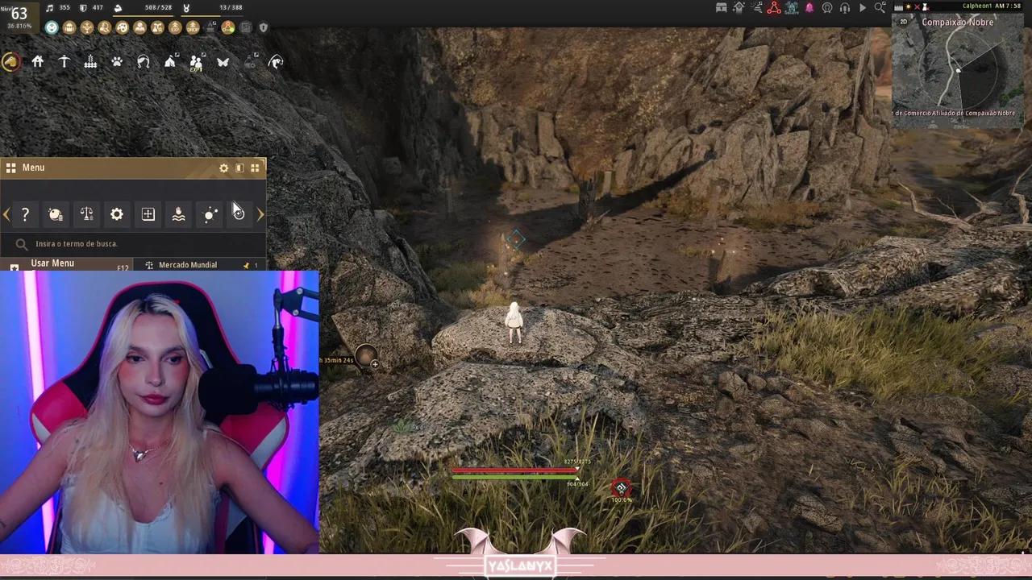
Task: Click the hand over waves shortcut icon
Action: [179, 214]
